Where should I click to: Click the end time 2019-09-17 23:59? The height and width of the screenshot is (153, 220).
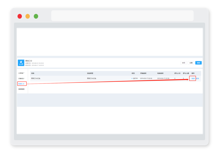pos(163,78)
